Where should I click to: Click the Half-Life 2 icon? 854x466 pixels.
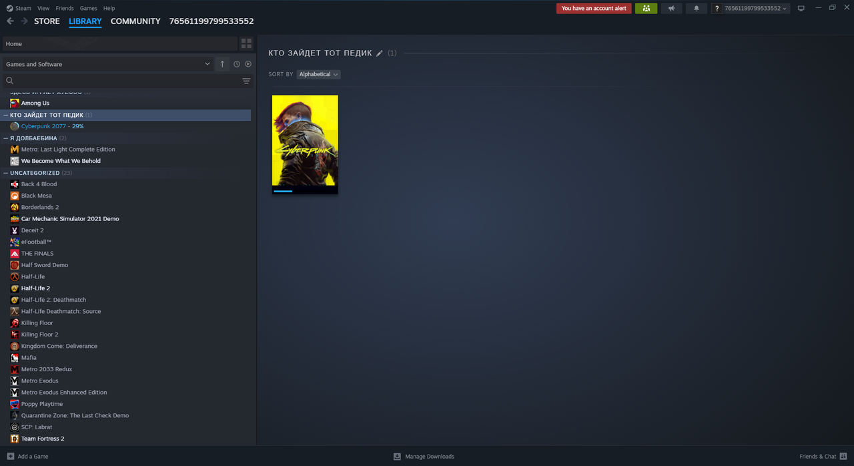[x=15, y=288]
